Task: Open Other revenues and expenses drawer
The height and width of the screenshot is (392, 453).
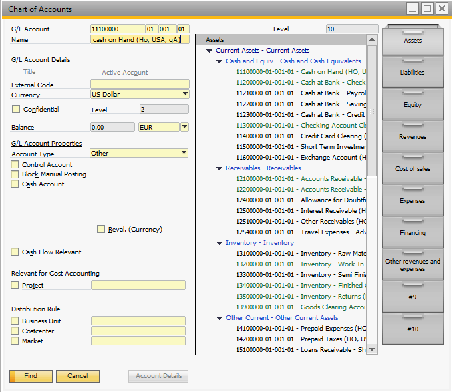Action: (x=412, y=265)
